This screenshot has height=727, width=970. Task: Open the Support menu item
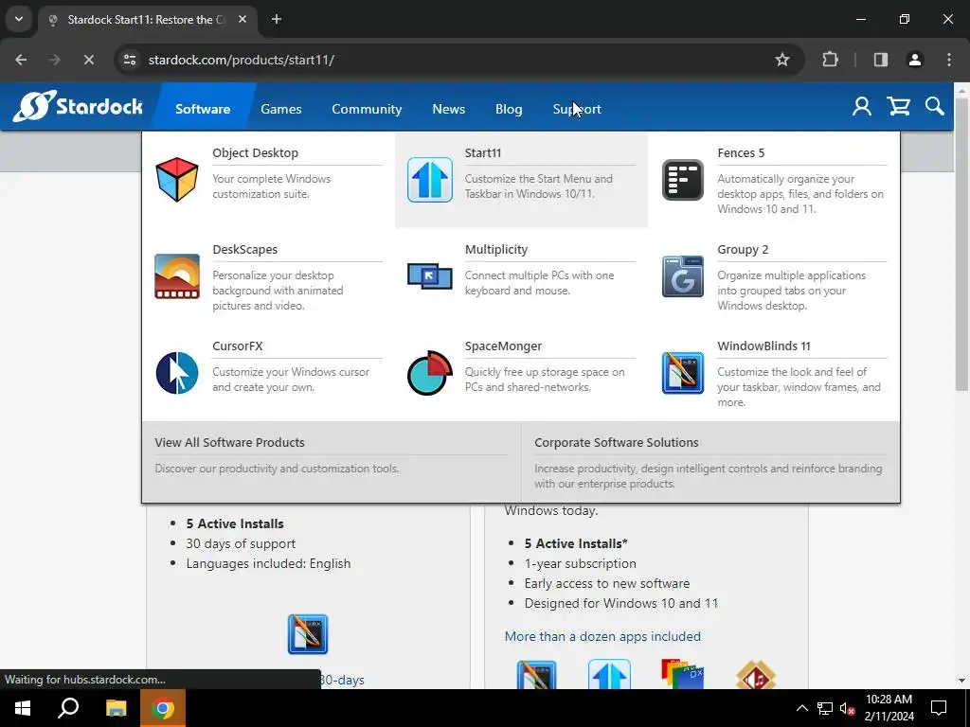coord(577,109)
